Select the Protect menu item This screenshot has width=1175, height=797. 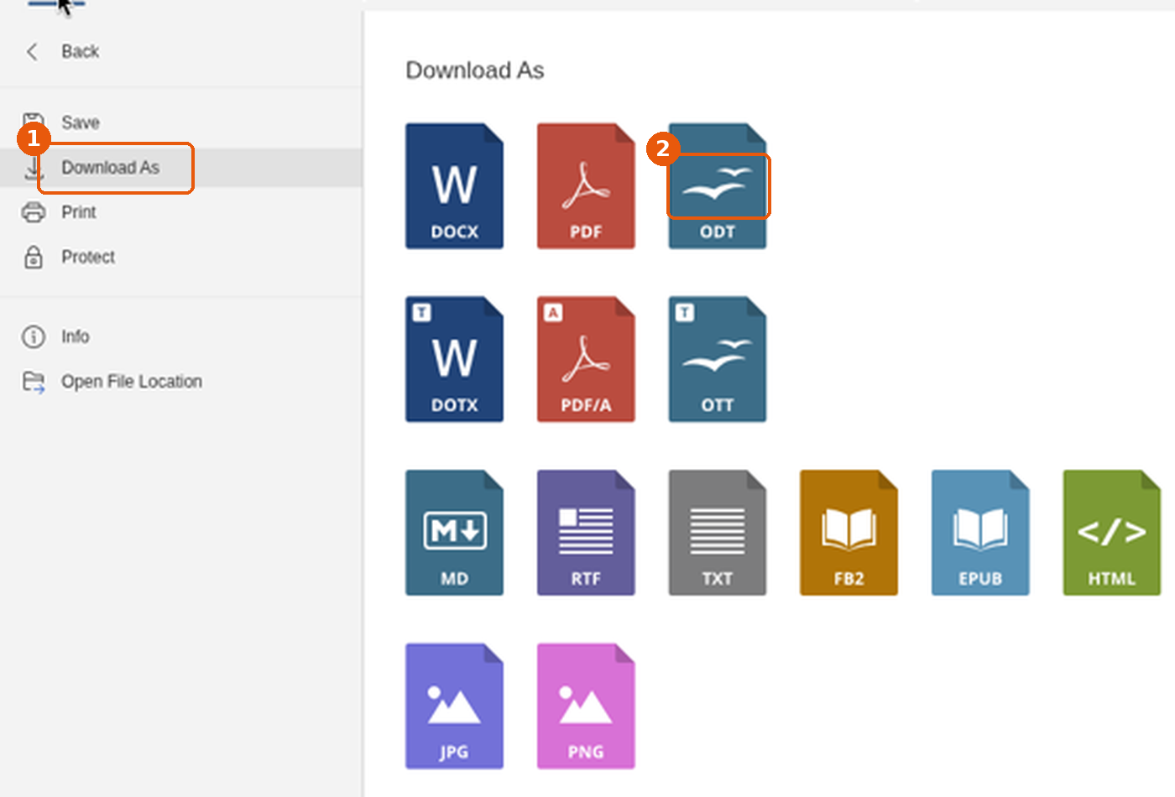coord(181,257)
